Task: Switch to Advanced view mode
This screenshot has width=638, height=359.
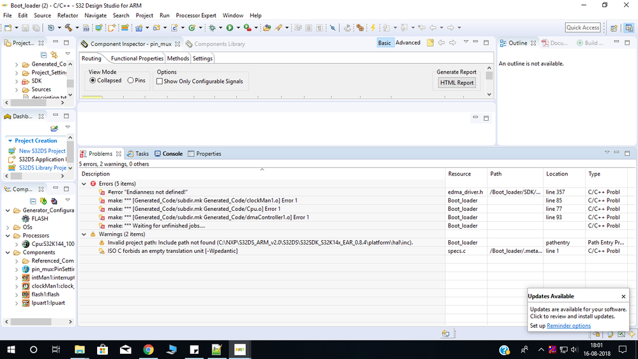Action: [x=407, y=43]
